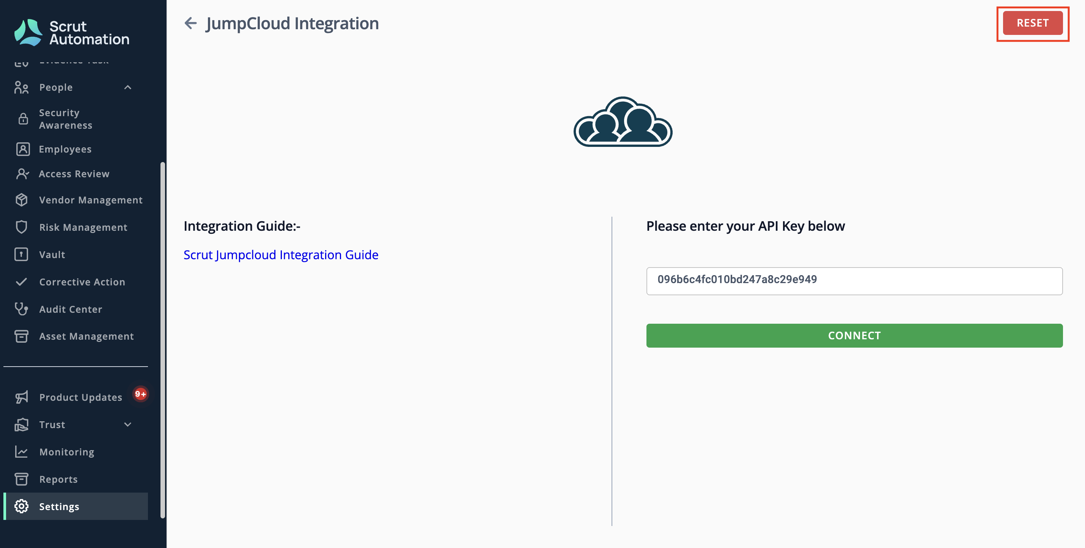Click the Audit Center stethoscope icon

click(22, 309)
